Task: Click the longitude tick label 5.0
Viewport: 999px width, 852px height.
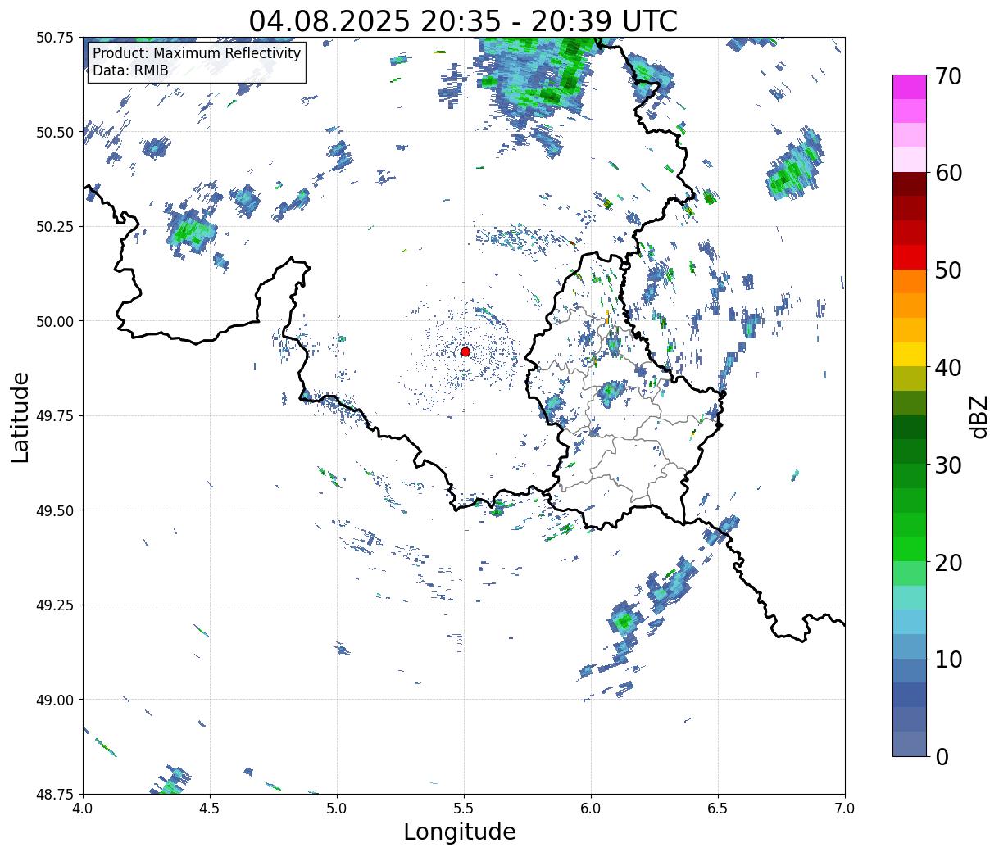Action: pos(337,809)
